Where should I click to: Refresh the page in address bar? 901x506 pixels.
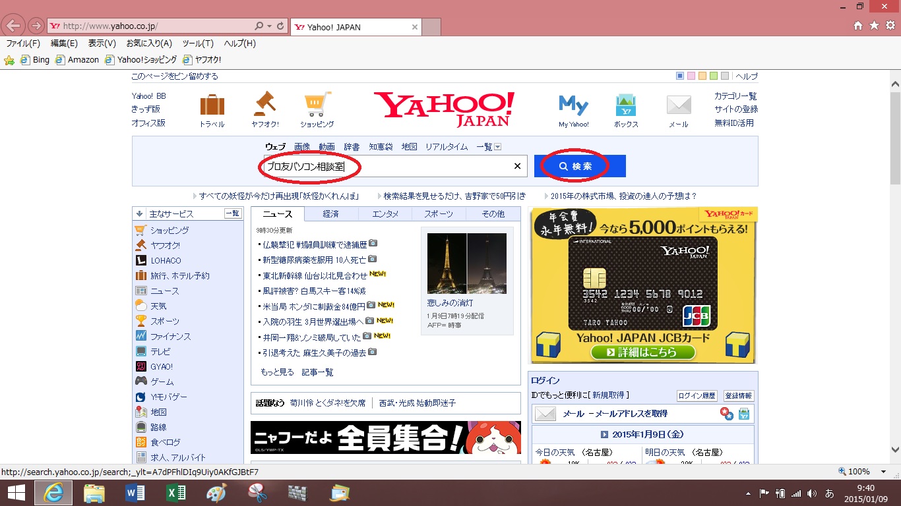click(x=280, y=26)
